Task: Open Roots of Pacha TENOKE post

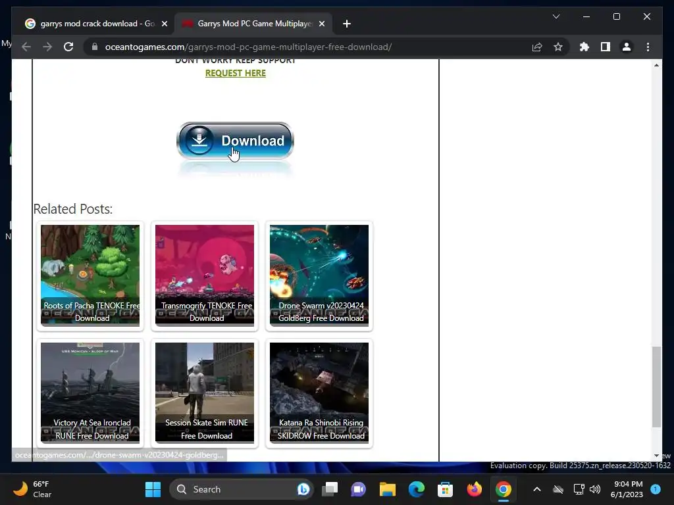Action: [90, 276]
